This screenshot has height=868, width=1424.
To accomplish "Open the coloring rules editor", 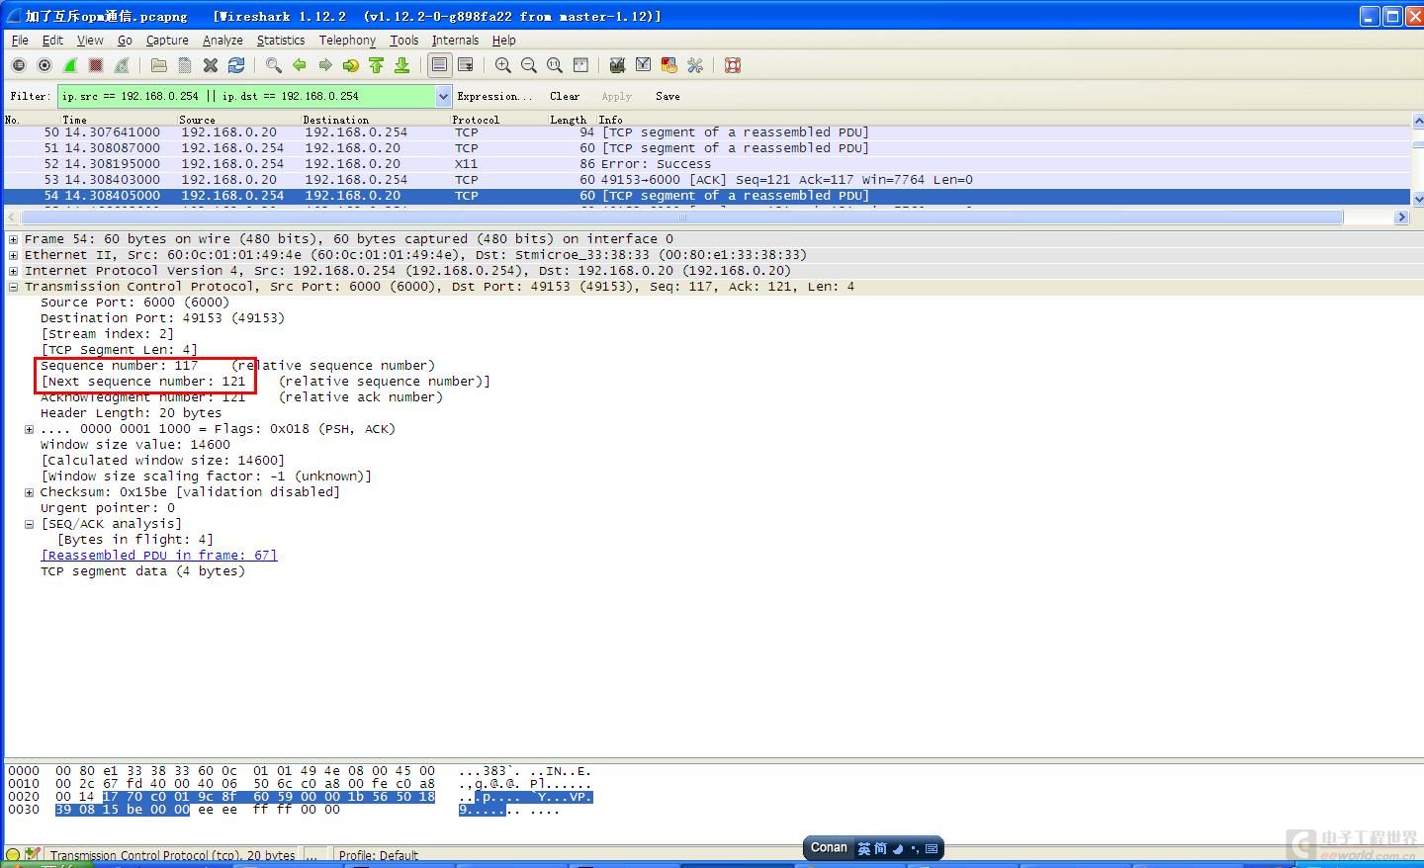I will [668, 65].
